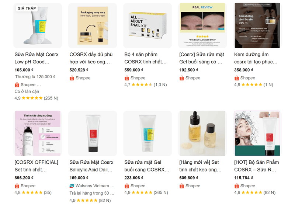295x205 pixels.
Task: Click Shopee icon under the 223.606 đ cleanser
Action: point(127,186)
